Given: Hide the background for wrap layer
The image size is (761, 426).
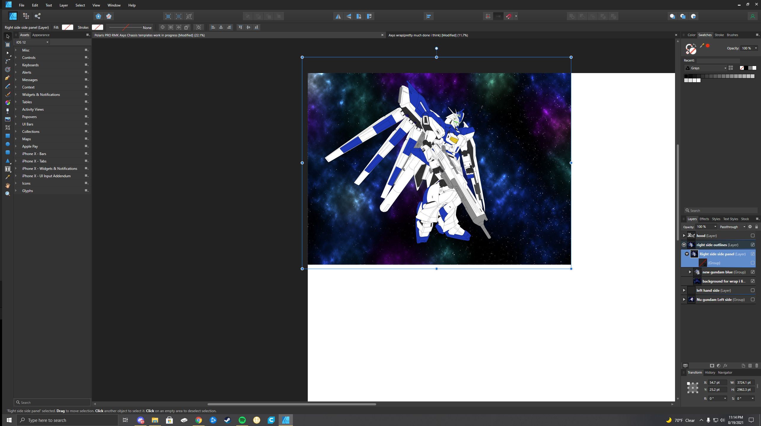Looking at the screenshot, I should click(752, 281).
